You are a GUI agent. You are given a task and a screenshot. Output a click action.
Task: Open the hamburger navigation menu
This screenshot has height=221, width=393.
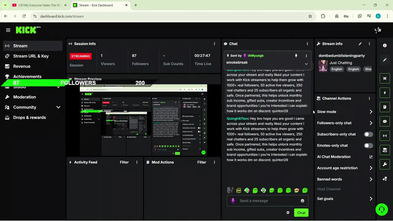pos(8,30)
